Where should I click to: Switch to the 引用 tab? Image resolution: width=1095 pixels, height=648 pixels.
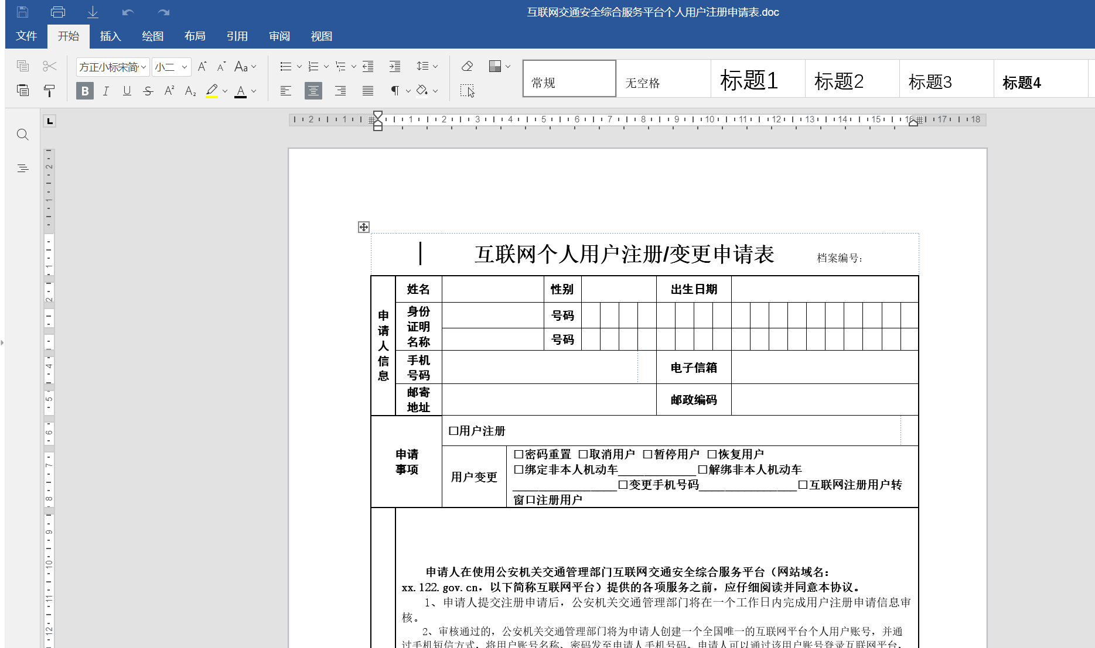pos(237,36)
